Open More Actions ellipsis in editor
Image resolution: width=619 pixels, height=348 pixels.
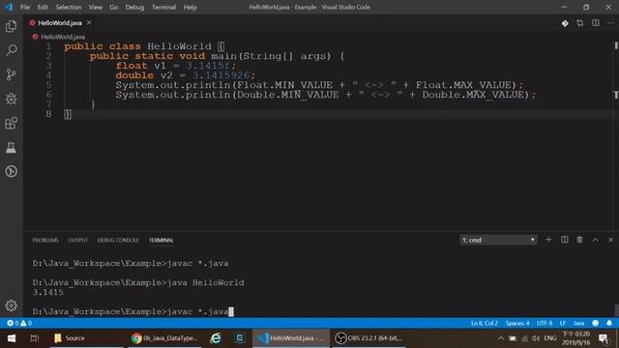pyautogui.click(x=610, y=23)
